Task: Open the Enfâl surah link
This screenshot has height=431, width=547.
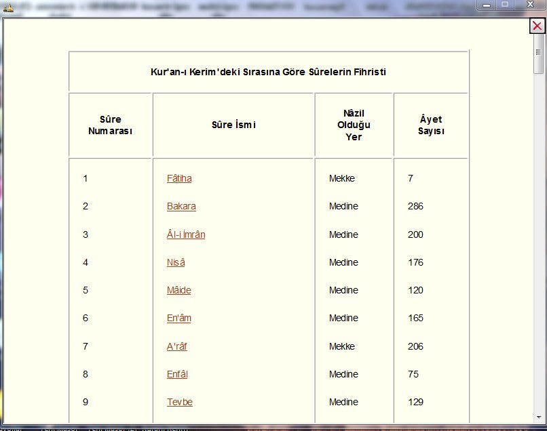Action: click(177, 374)
